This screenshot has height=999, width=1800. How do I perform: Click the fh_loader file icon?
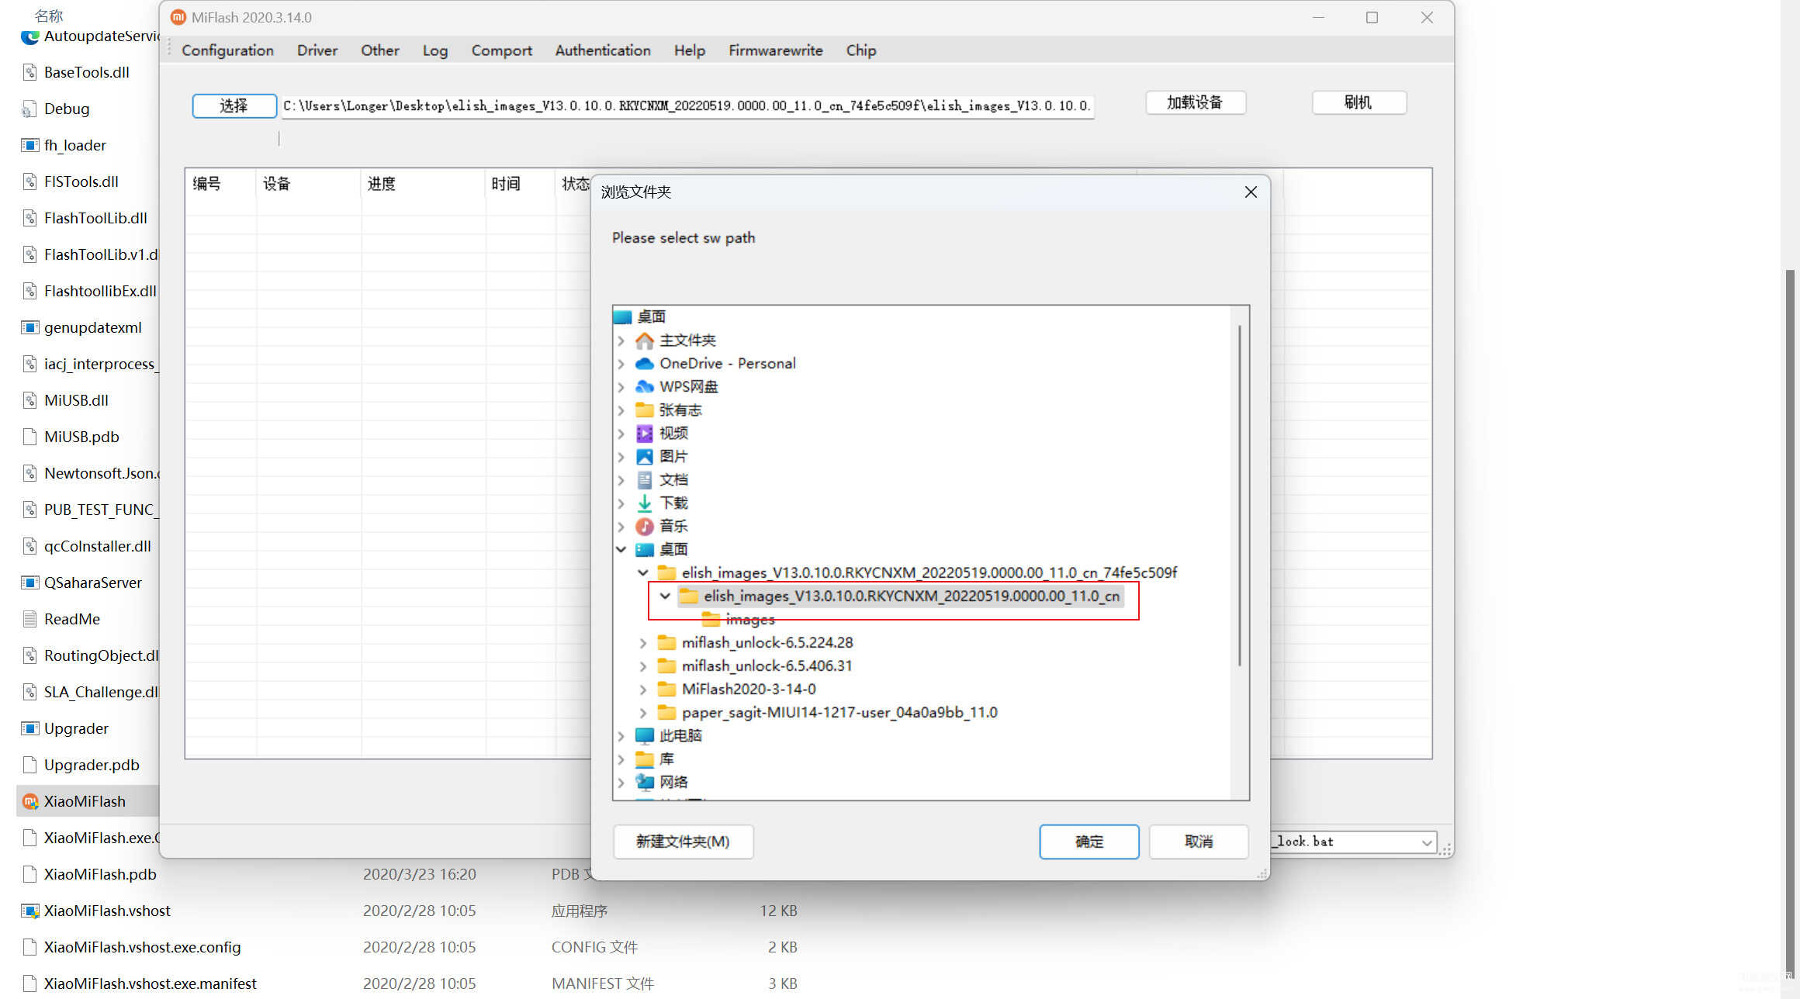[30, 145]
